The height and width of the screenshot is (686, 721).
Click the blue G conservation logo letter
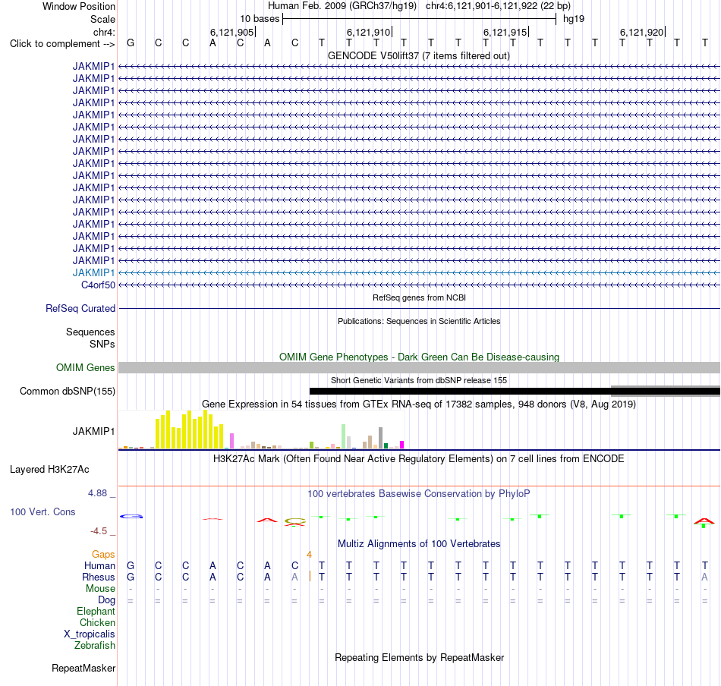click(131, 517)
